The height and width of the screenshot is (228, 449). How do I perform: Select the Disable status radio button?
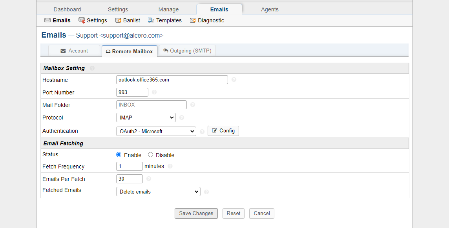coord(151,155)
